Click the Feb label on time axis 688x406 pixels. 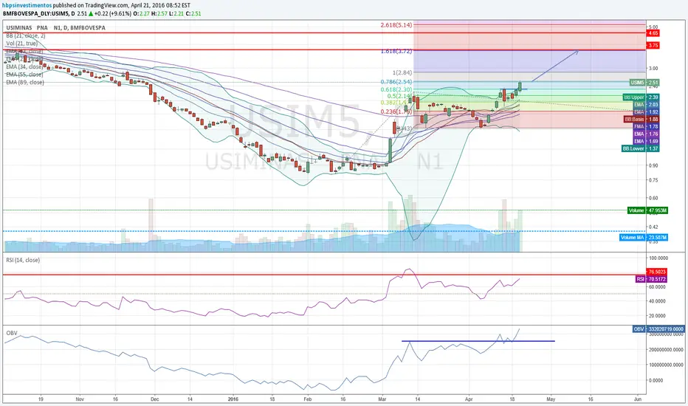pos(308,399)
